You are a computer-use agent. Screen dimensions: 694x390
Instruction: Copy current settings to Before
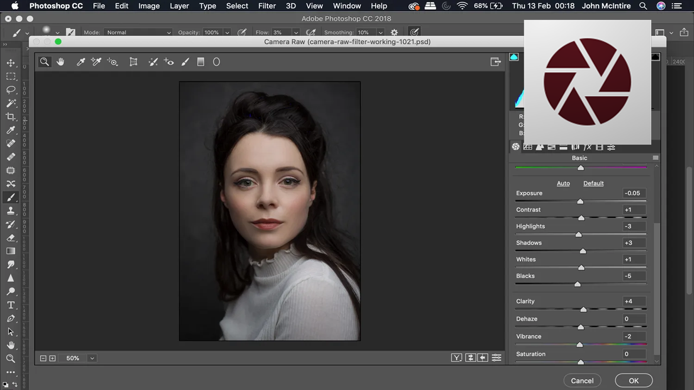[x=483, y=357]
